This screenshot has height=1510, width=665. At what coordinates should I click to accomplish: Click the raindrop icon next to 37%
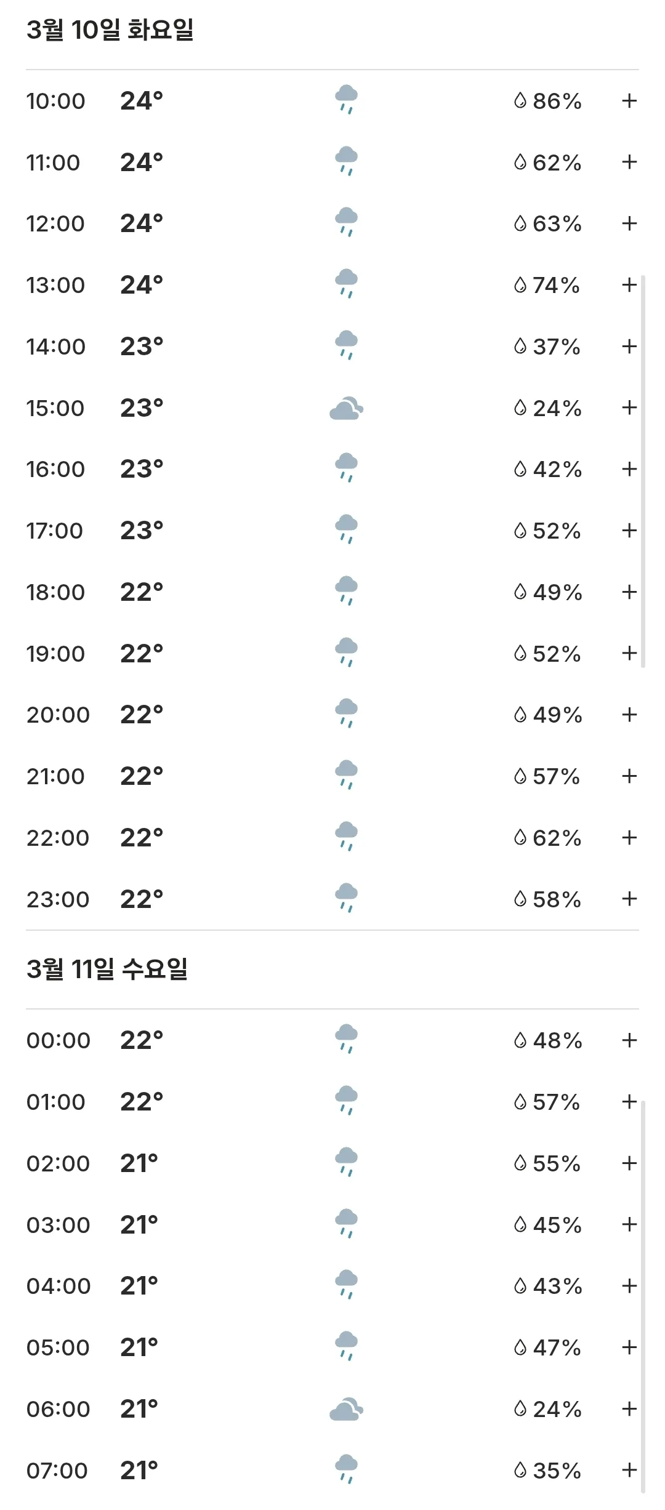pyautogui.click(x=520, y=346)
